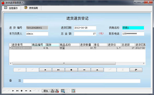154x95 pixels.
Task: Select the 斤 unit cell
Action: click(x=100, y=48)
